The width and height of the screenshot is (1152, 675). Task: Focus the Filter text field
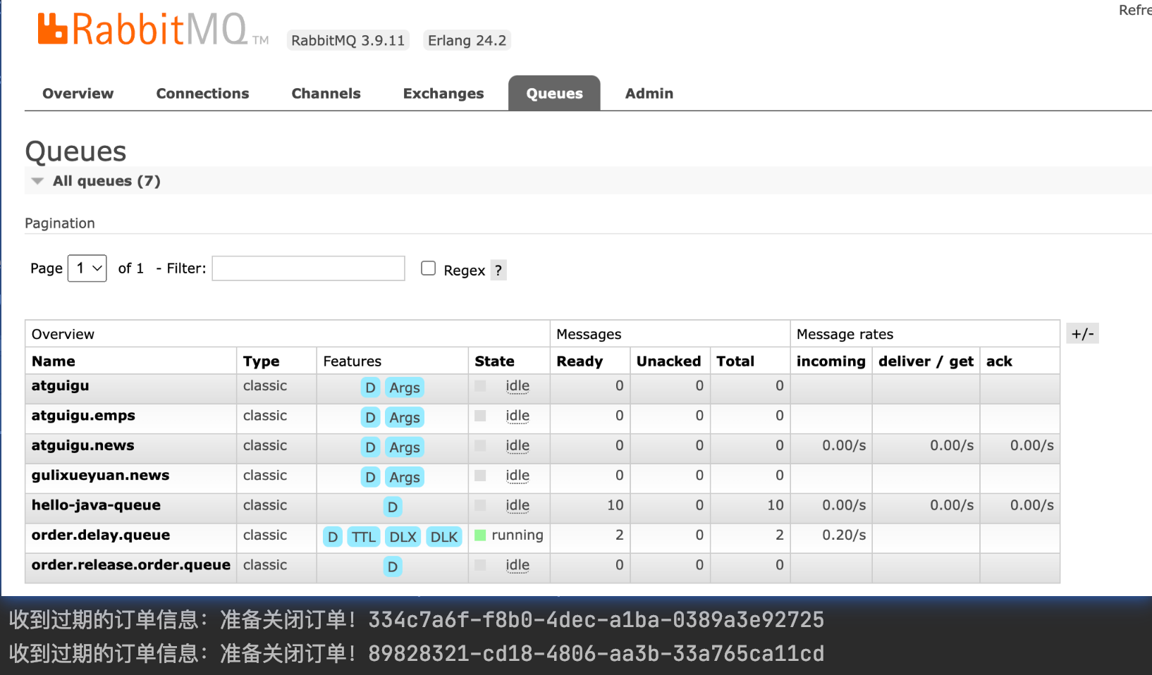[309, 268]
